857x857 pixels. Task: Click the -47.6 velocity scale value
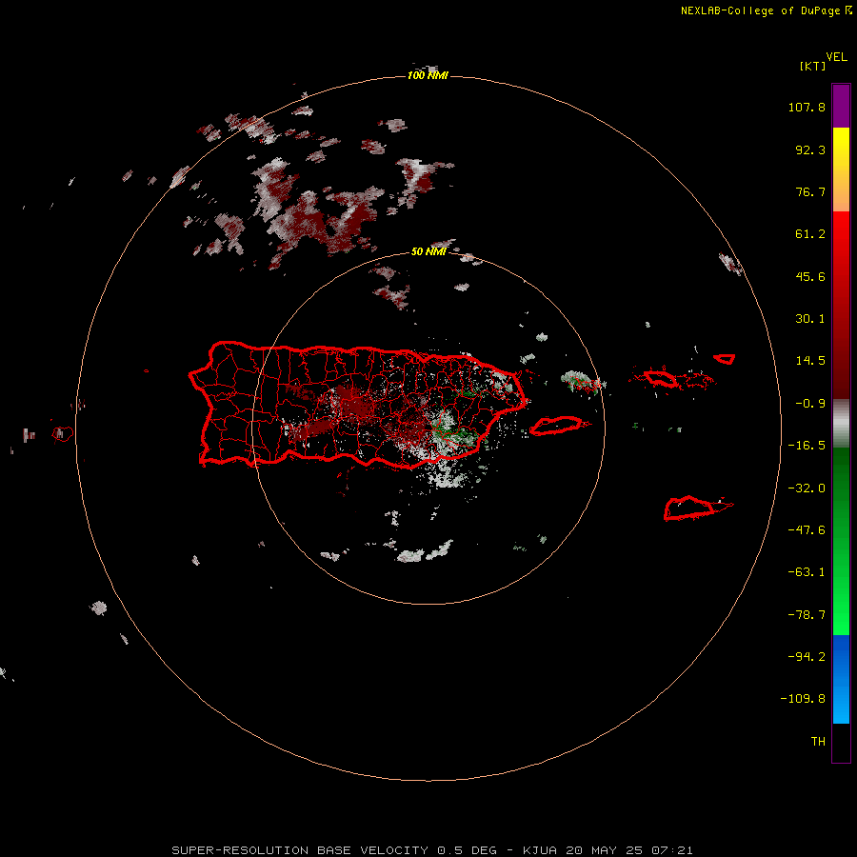(807, 530)
